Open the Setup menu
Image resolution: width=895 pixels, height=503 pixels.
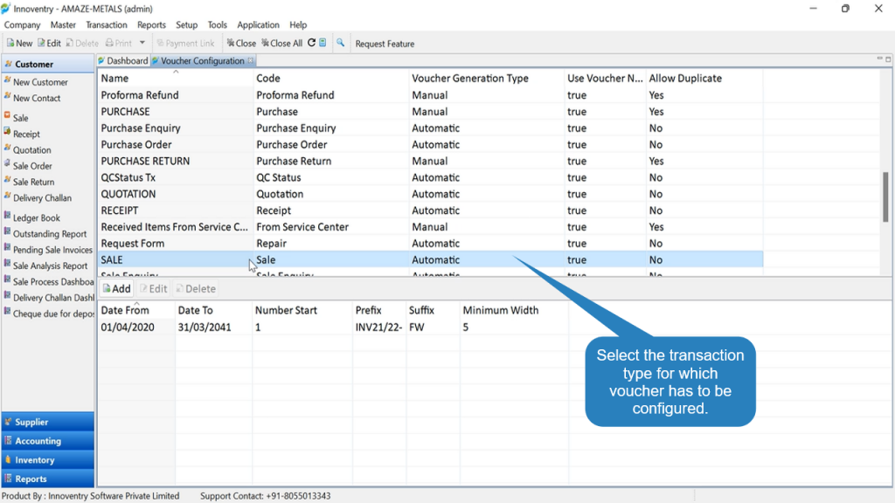click(186, 25)
